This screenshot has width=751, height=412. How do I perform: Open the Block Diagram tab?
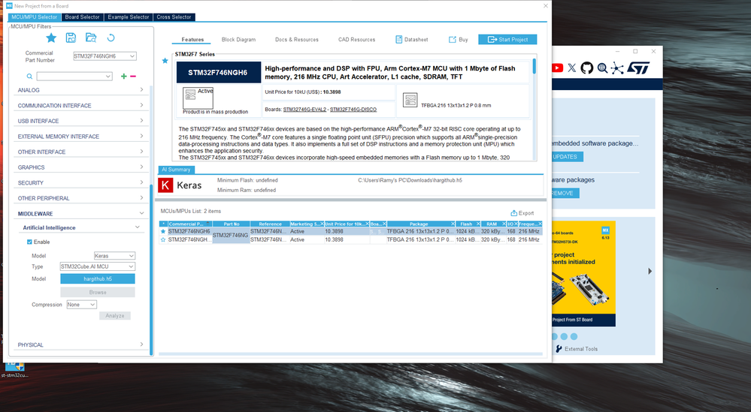coord(238,40)
